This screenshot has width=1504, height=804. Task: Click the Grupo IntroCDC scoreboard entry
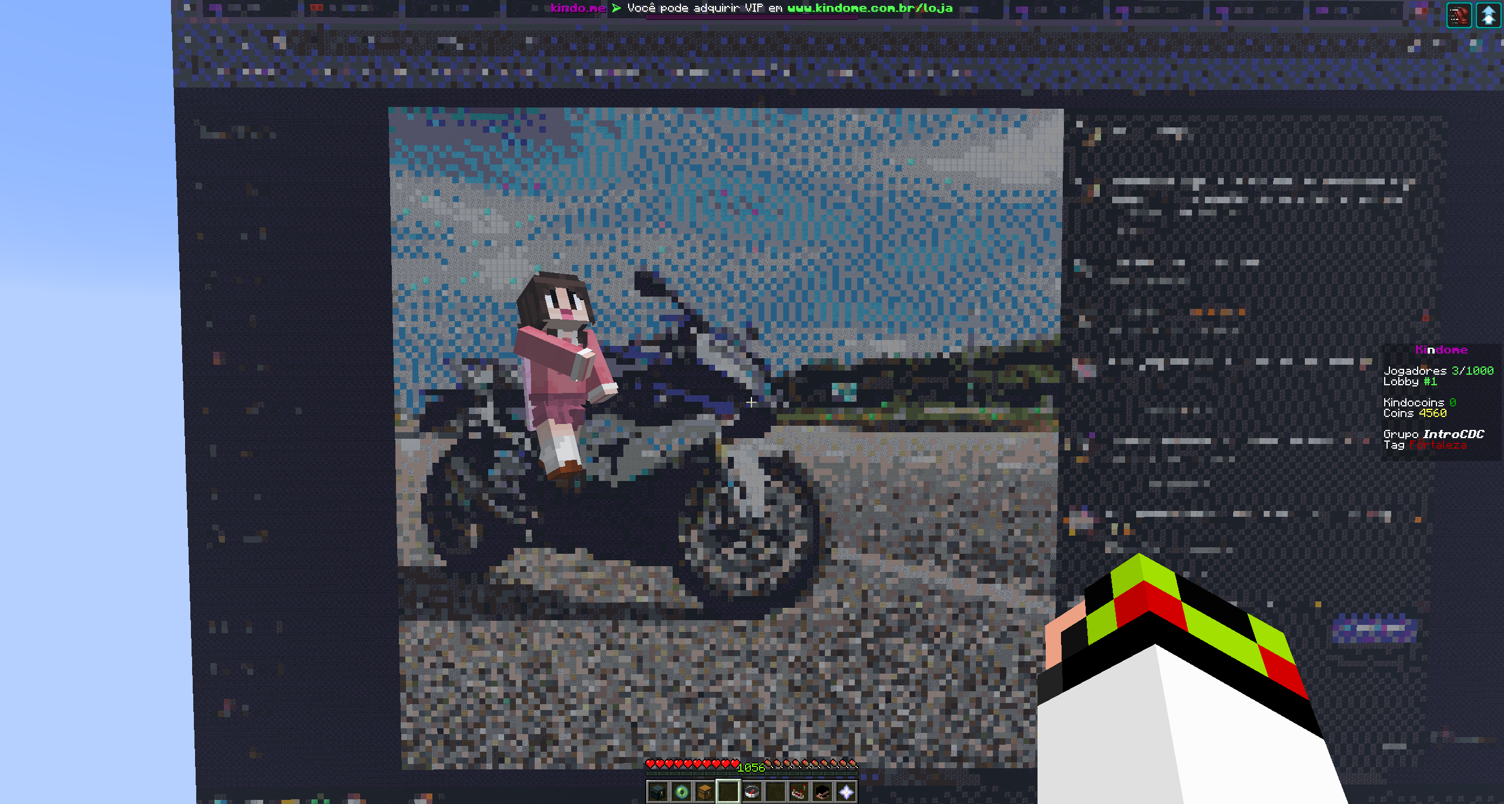pyautogui.click(x=1433, y=434)
